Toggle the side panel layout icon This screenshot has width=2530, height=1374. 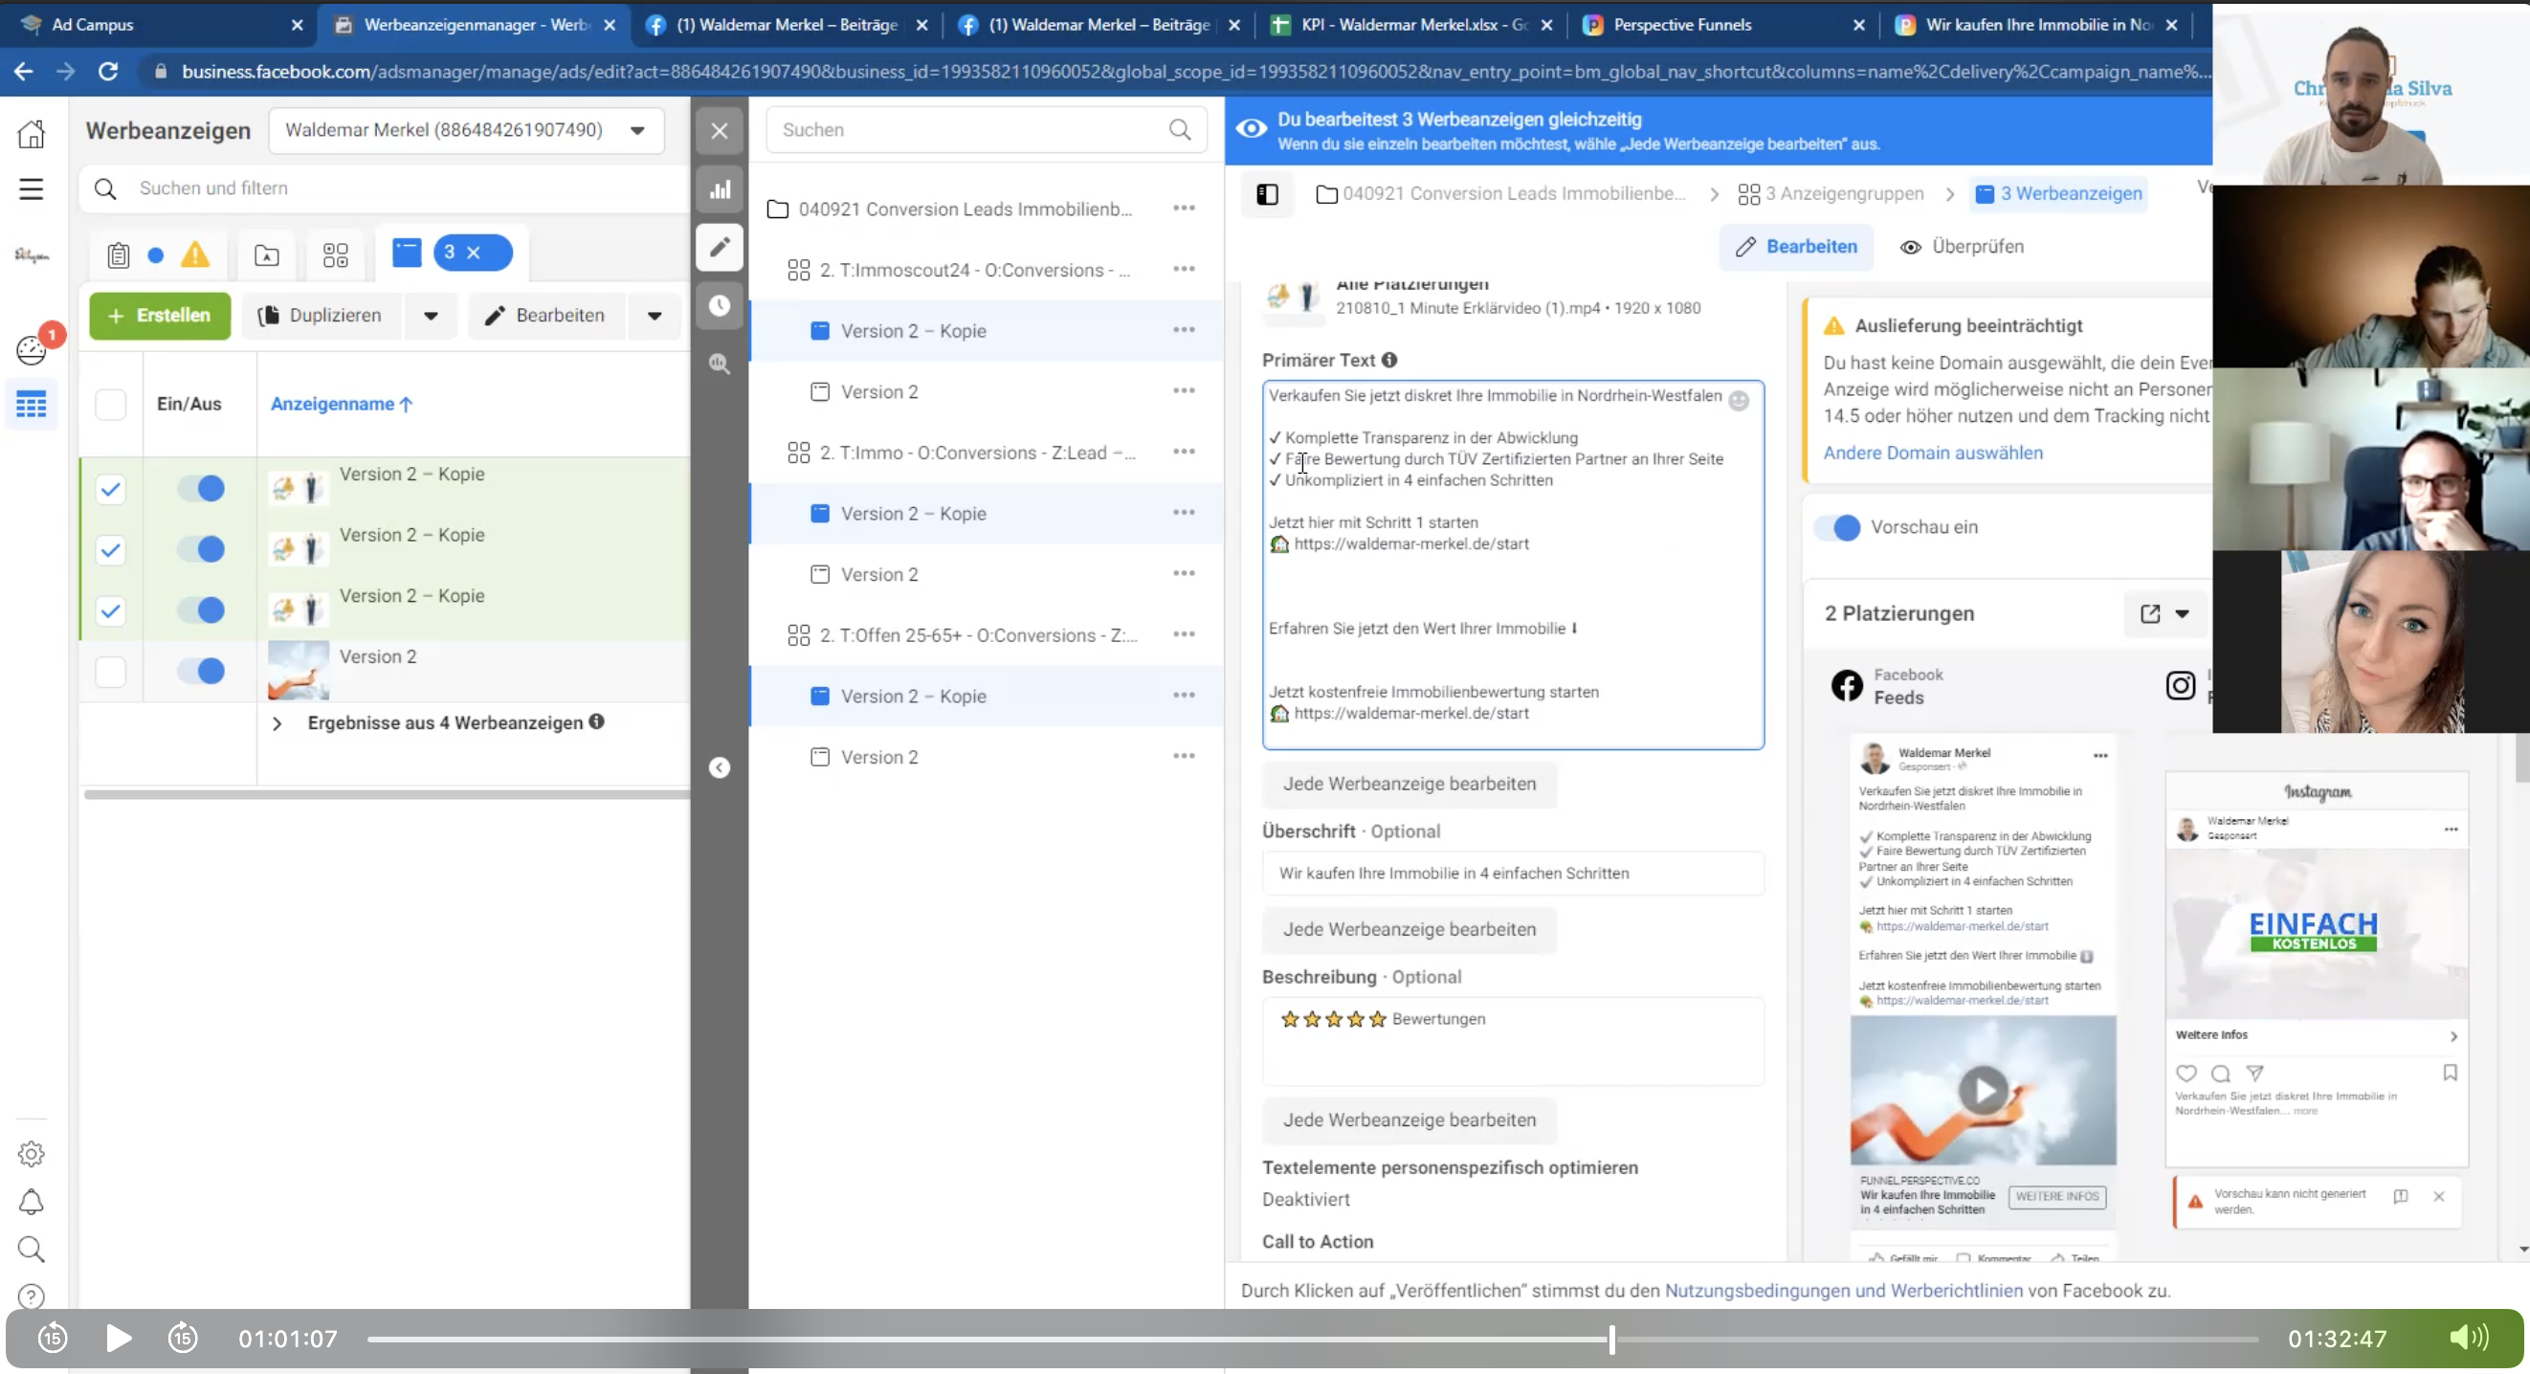pos(1268,194)
